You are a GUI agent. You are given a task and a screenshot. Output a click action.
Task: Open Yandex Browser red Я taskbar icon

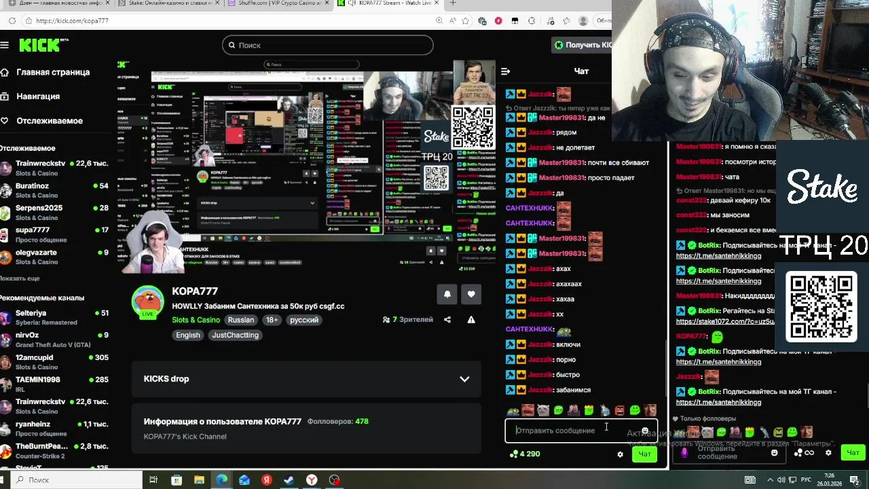coord(267,480)
